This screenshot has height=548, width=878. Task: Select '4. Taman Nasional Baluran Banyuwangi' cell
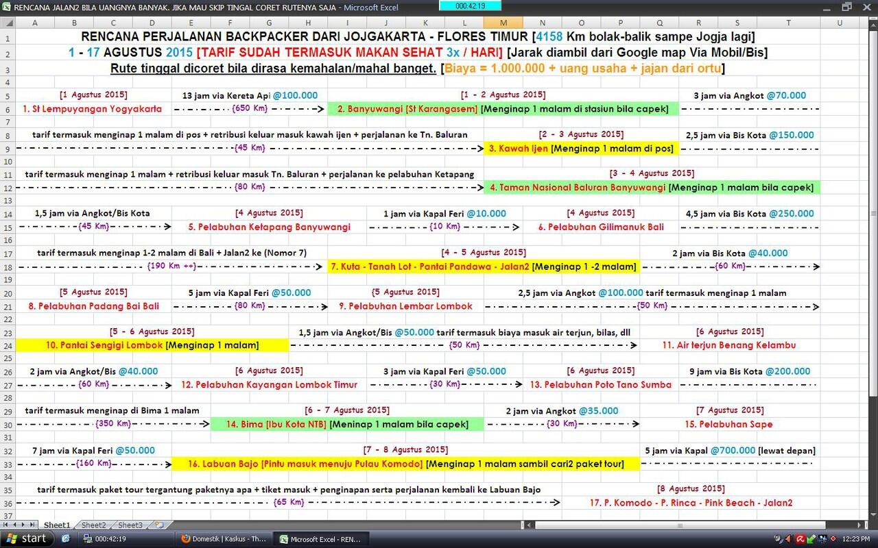(652, 188)
